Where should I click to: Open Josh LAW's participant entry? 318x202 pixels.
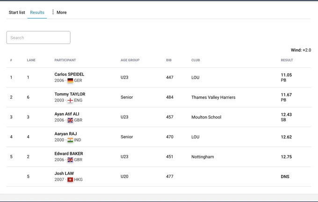point(64,173)
